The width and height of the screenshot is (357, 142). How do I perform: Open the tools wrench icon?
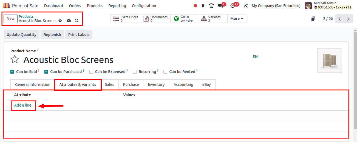pos(246,6)
